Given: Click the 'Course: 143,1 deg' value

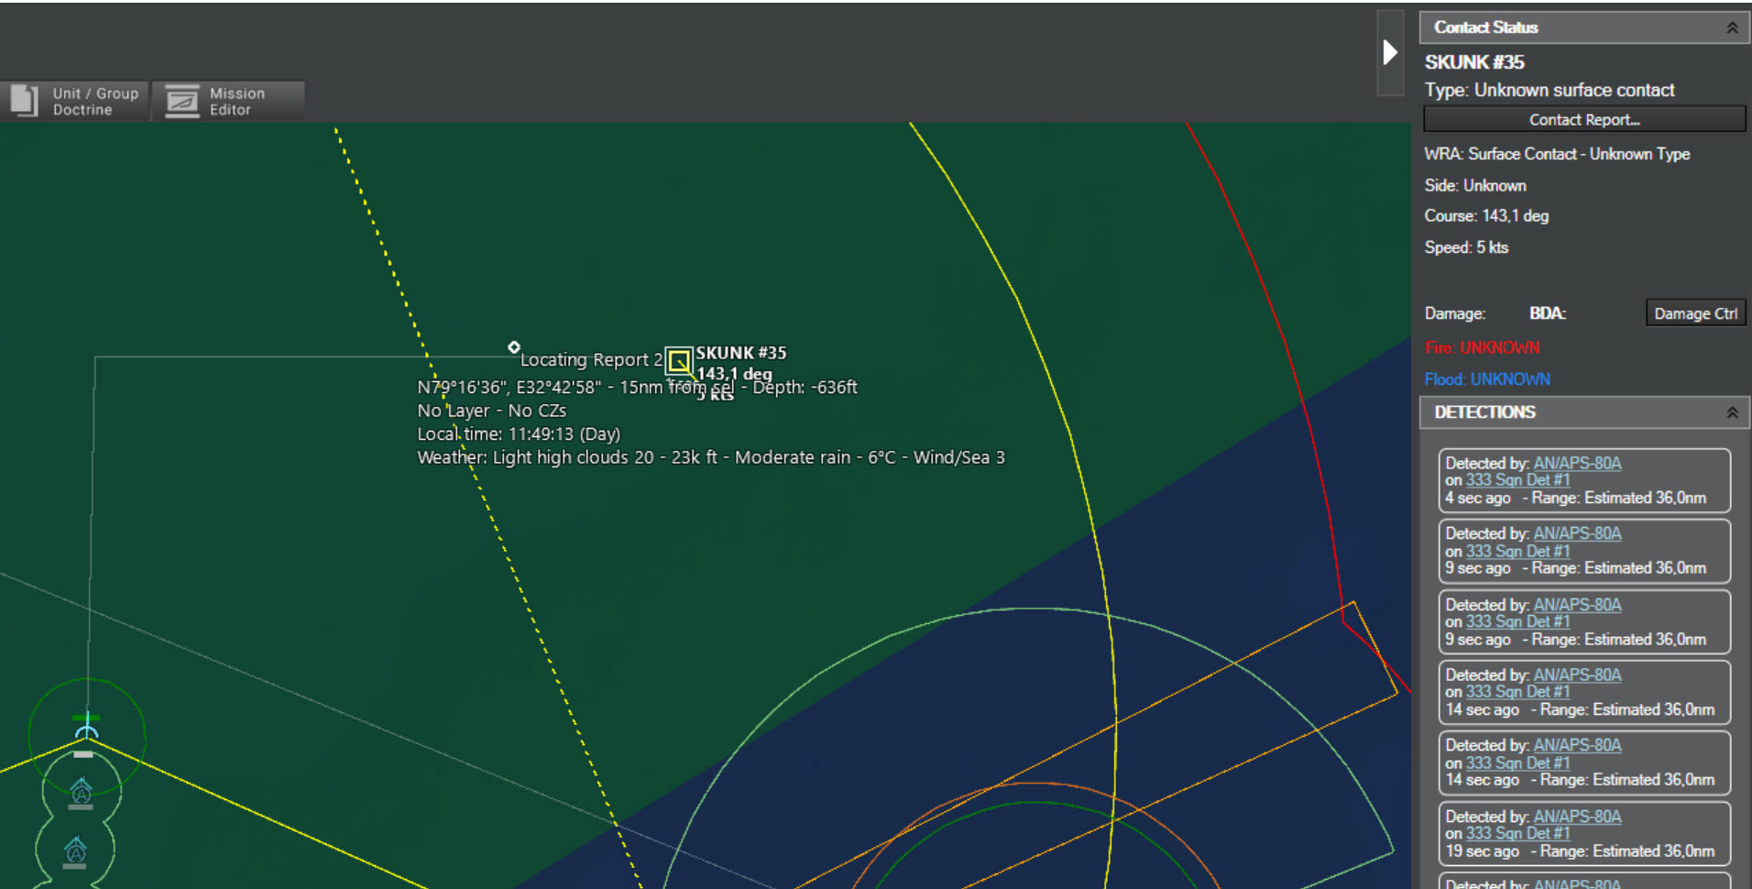Looking at the screenshot, I should (1486, 216).
